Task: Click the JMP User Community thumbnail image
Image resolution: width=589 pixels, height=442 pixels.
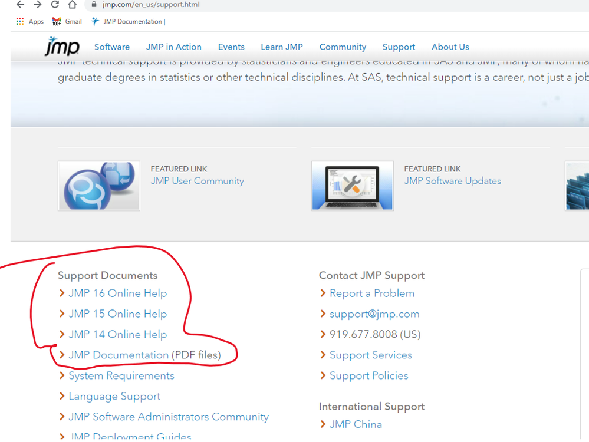Action: [99, 186]
